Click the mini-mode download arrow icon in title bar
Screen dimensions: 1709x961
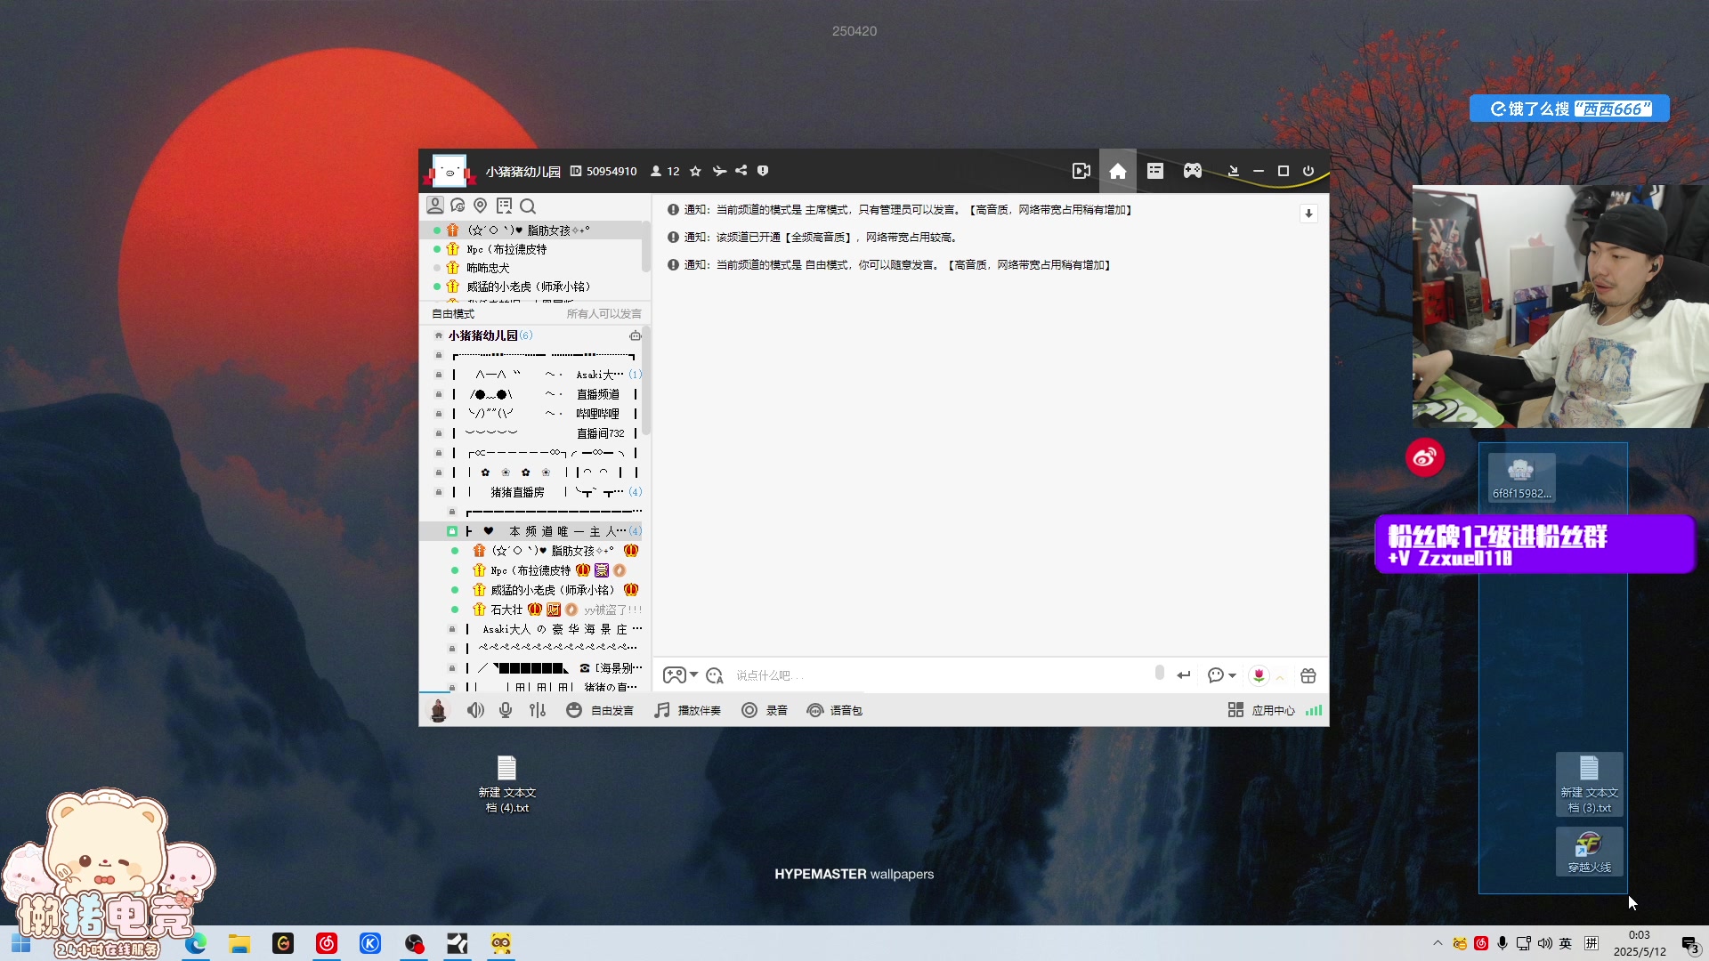coord(1233,171)
